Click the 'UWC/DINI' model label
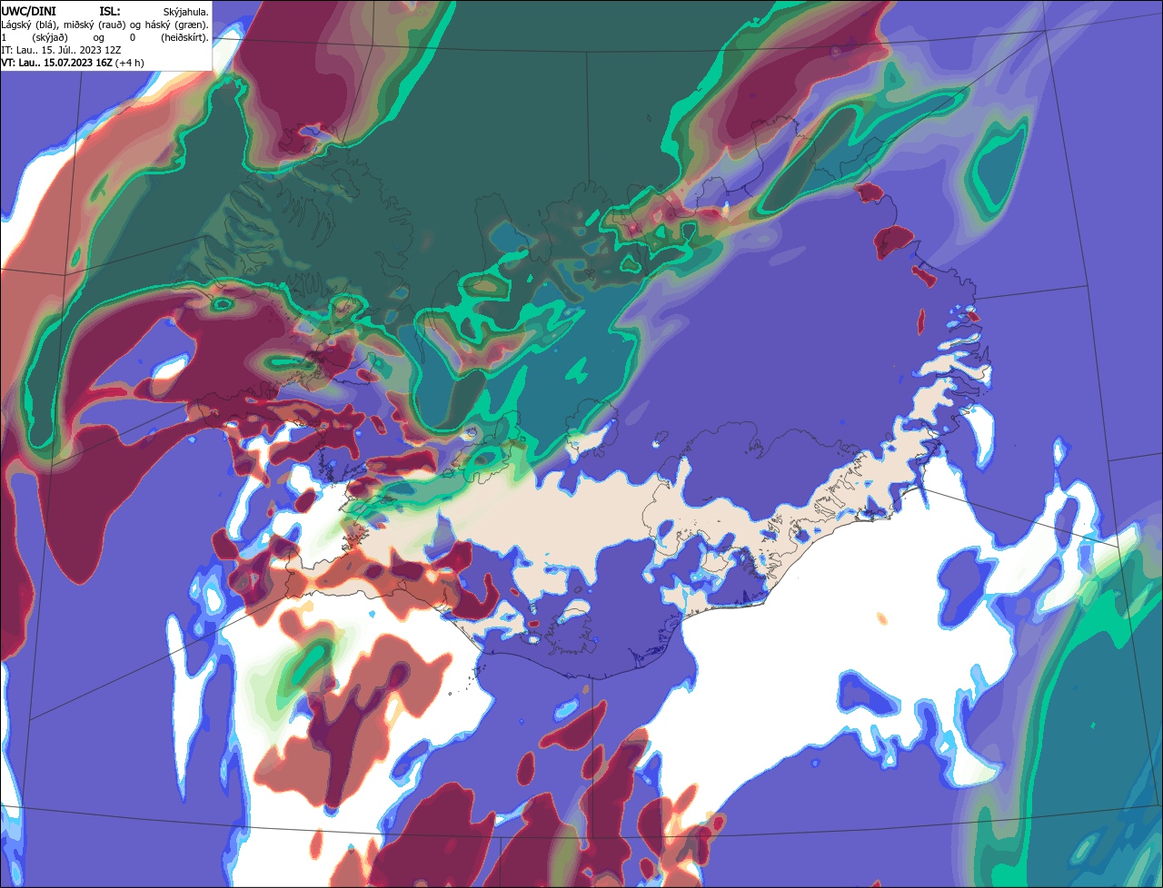 tap(28, 12)
